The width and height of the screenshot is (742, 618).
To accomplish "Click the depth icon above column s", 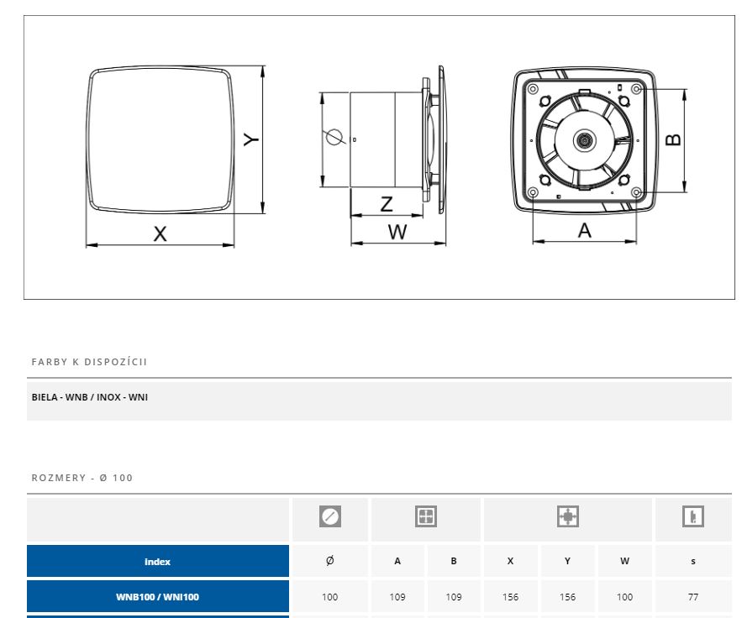I will 693,517.
